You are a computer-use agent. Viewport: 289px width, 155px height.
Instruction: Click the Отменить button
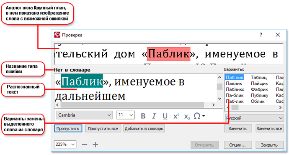204,145
